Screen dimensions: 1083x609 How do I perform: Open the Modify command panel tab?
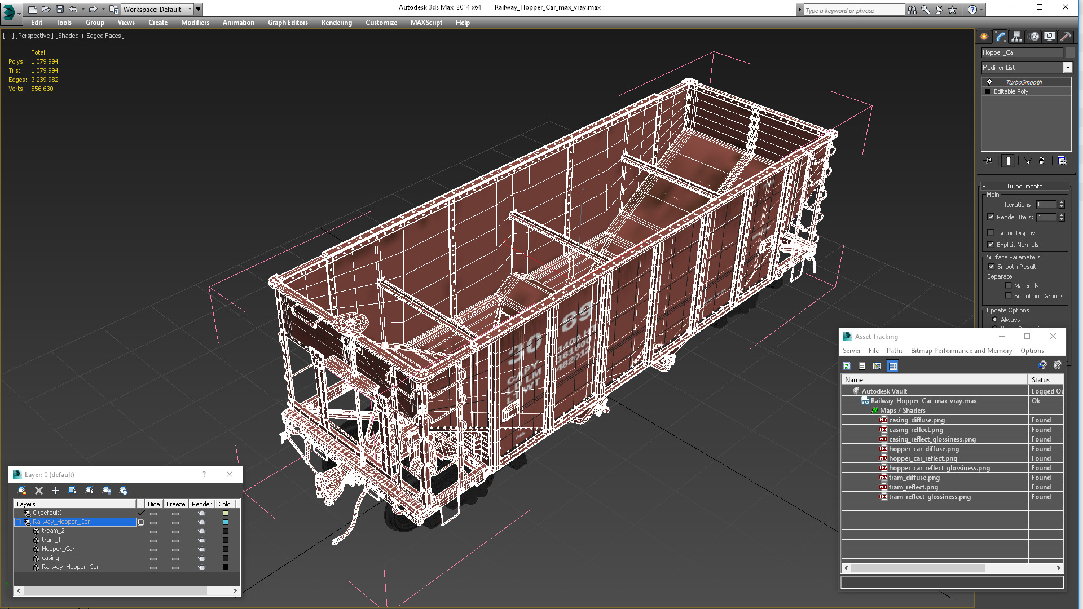click(1001, 37)
